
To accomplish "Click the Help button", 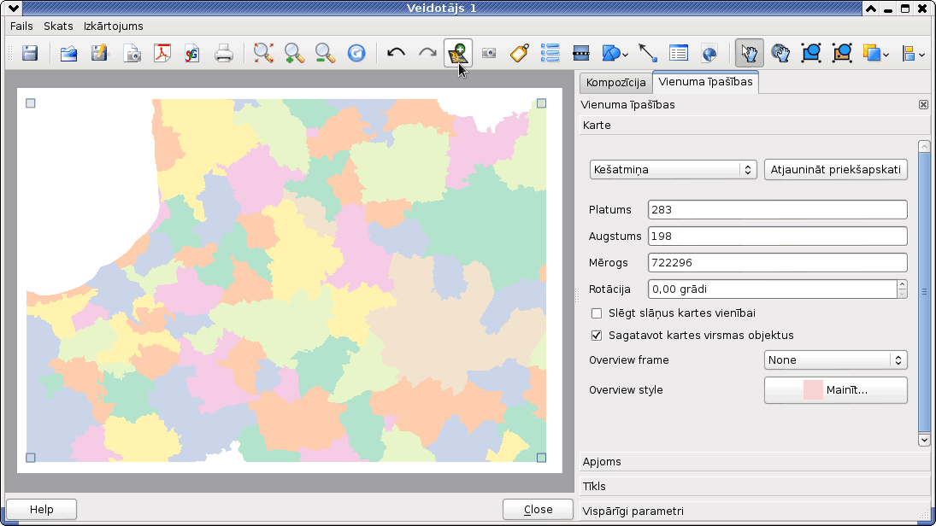I will click(41, 509).
